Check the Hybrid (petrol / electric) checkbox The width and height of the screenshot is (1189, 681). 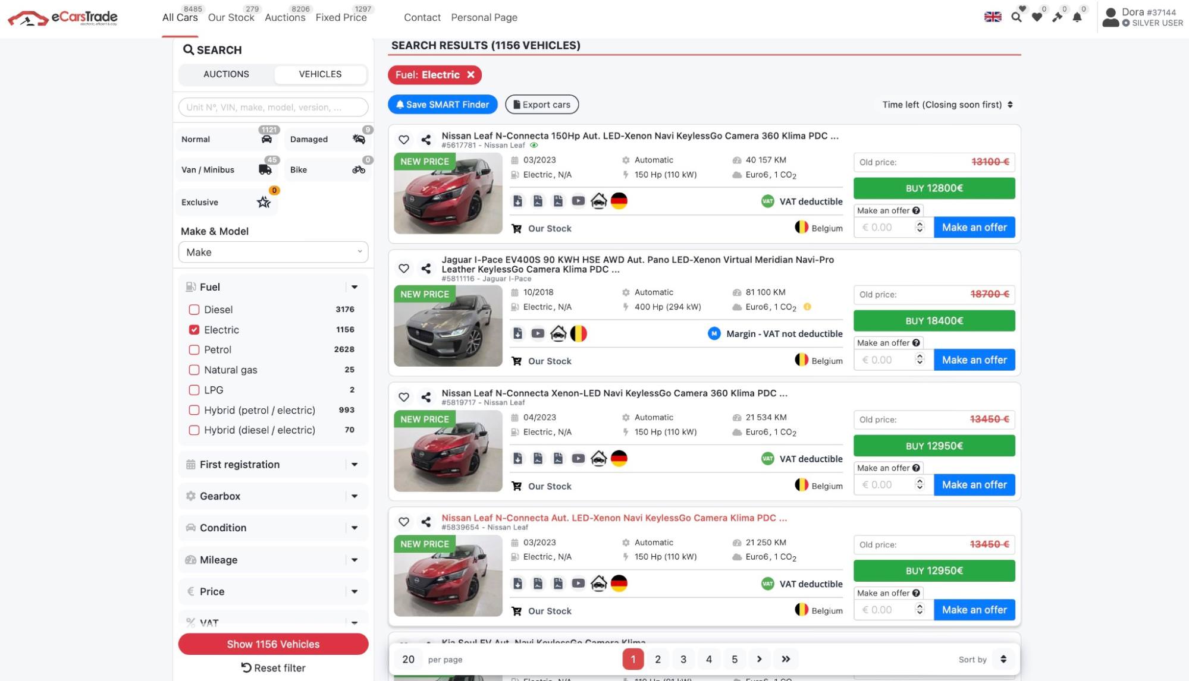pos(194,410)
